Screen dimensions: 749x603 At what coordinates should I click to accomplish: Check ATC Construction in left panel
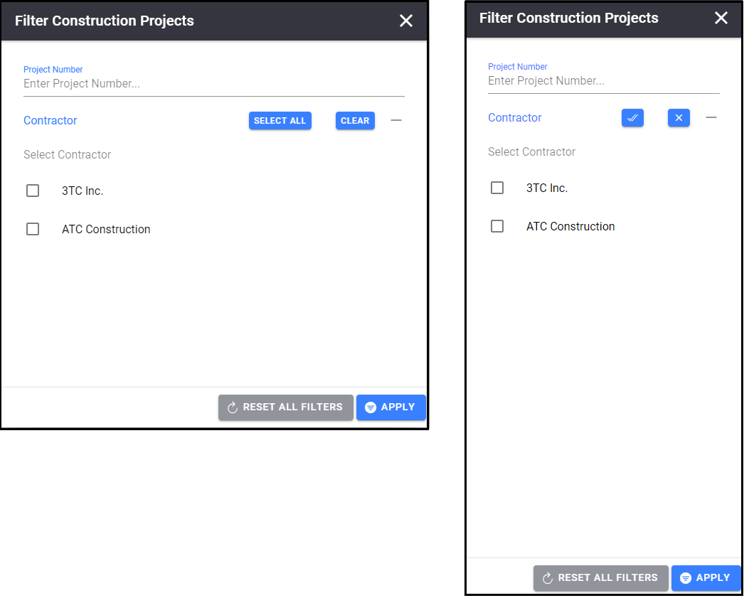point(33,229)
